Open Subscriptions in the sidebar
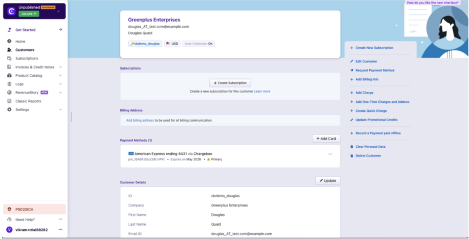The image size is (469, 239). 27,58
